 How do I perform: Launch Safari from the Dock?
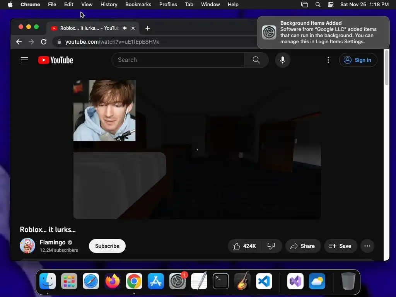tap(91, 281)
